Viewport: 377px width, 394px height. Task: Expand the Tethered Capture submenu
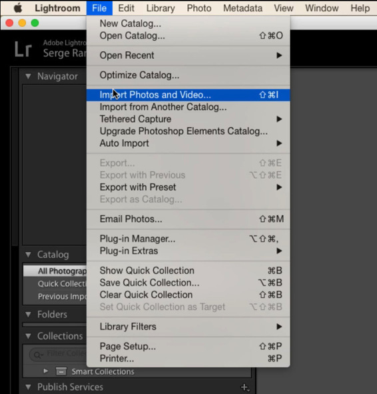tap(188, 119)
